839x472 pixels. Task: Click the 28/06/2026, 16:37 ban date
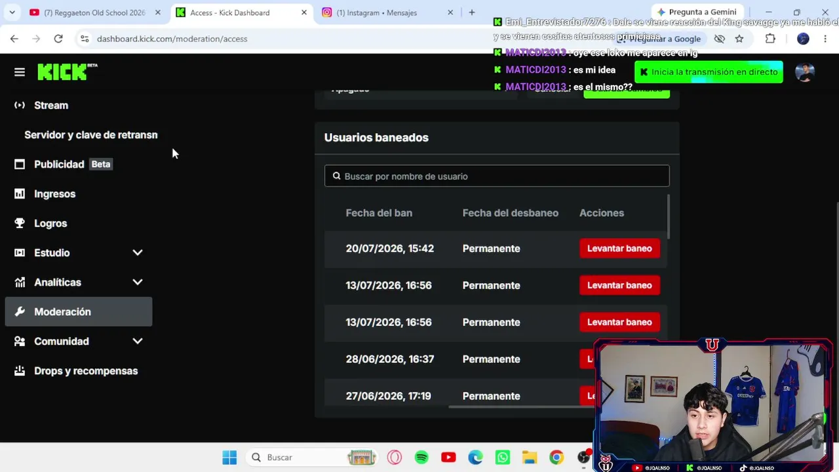[390, 359]
